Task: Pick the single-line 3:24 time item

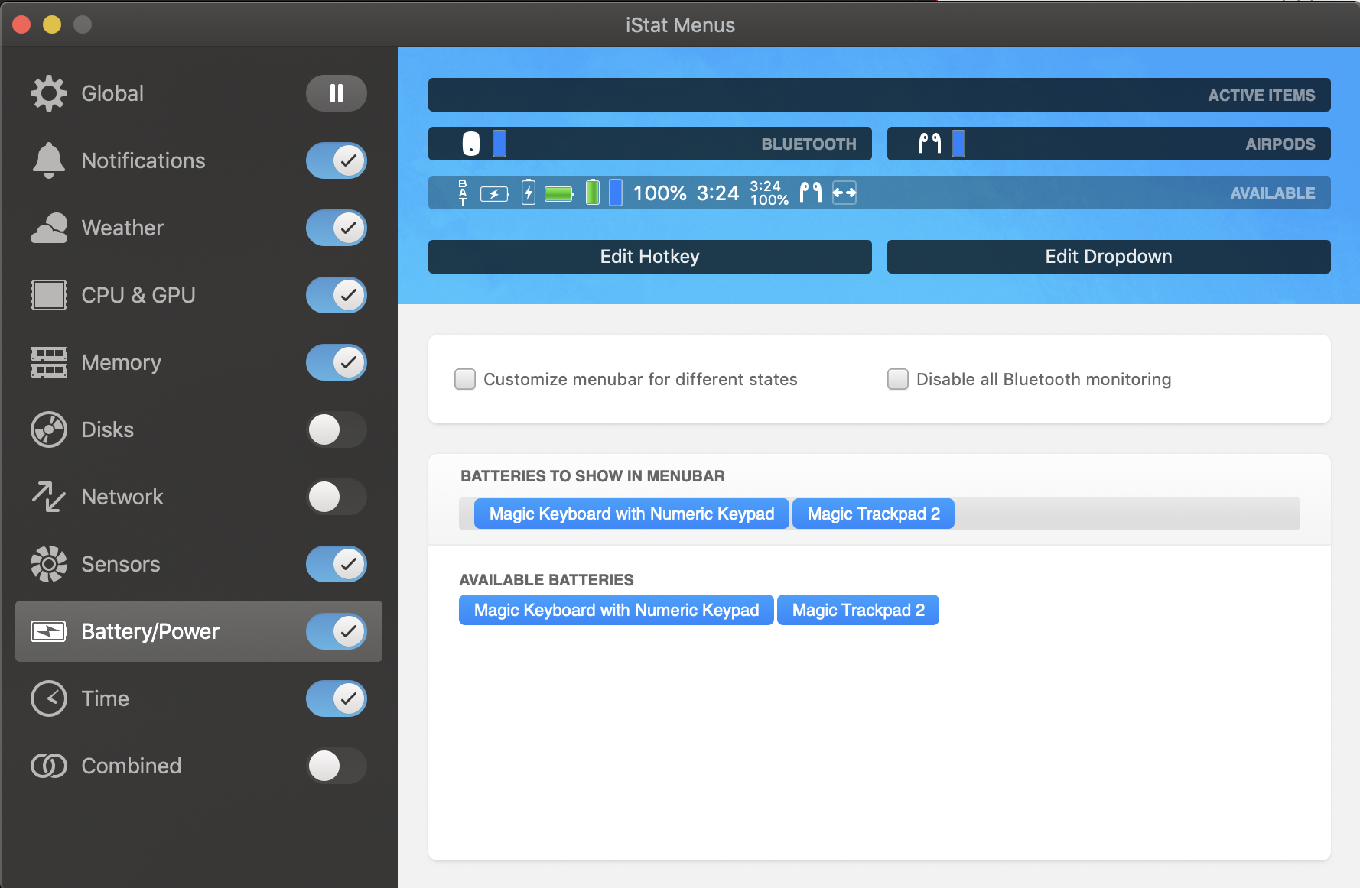Action: [718, 193]
